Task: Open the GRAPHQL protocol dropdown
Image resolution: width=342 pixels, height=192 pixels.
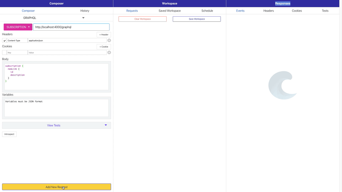Action: (x=56, y=18)
